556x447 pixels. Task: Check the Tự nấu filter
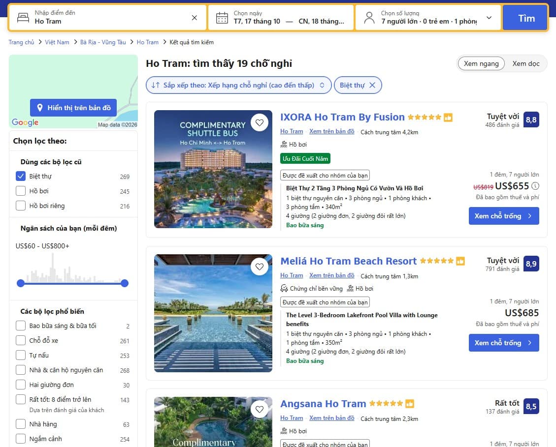point(21,355)
